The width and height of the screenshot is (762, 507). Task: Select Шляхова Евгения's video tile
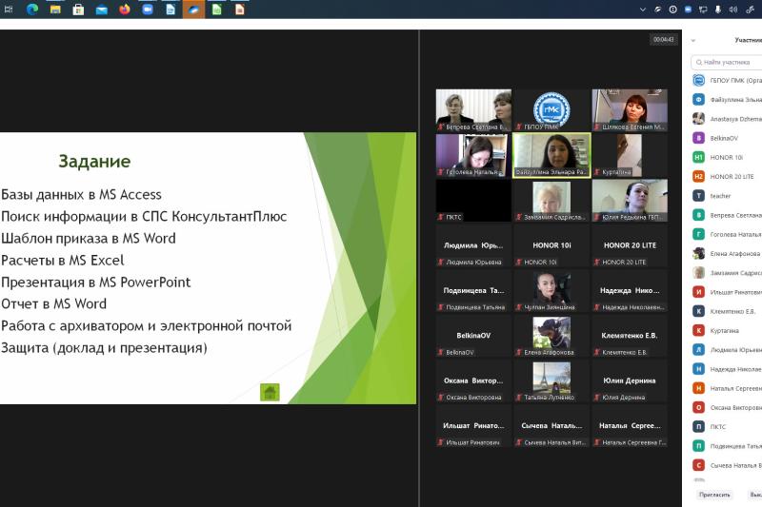(630, 110)
